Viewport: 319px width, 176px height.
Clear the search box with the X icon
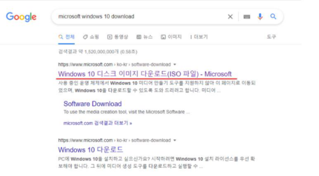[x=230, y=17]
